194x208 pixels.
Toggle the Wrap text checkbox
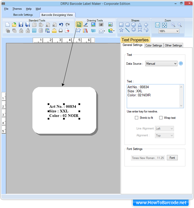161,118
